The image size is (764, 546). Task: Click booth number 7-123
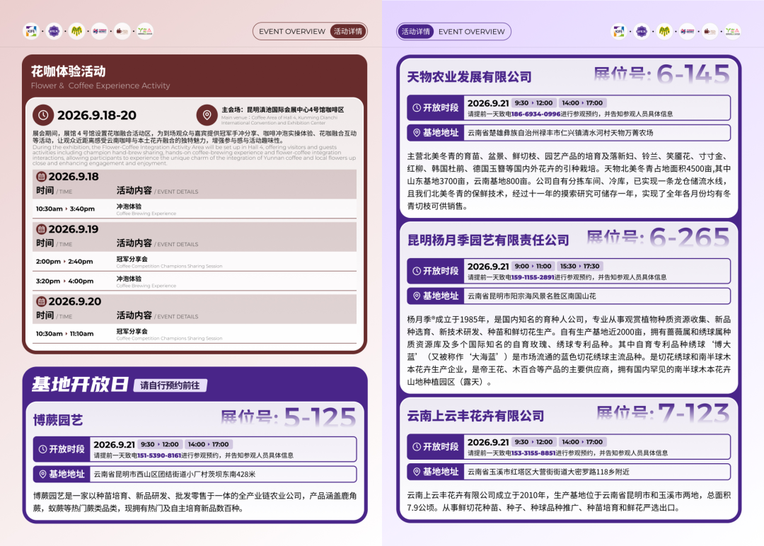(694, 413)
